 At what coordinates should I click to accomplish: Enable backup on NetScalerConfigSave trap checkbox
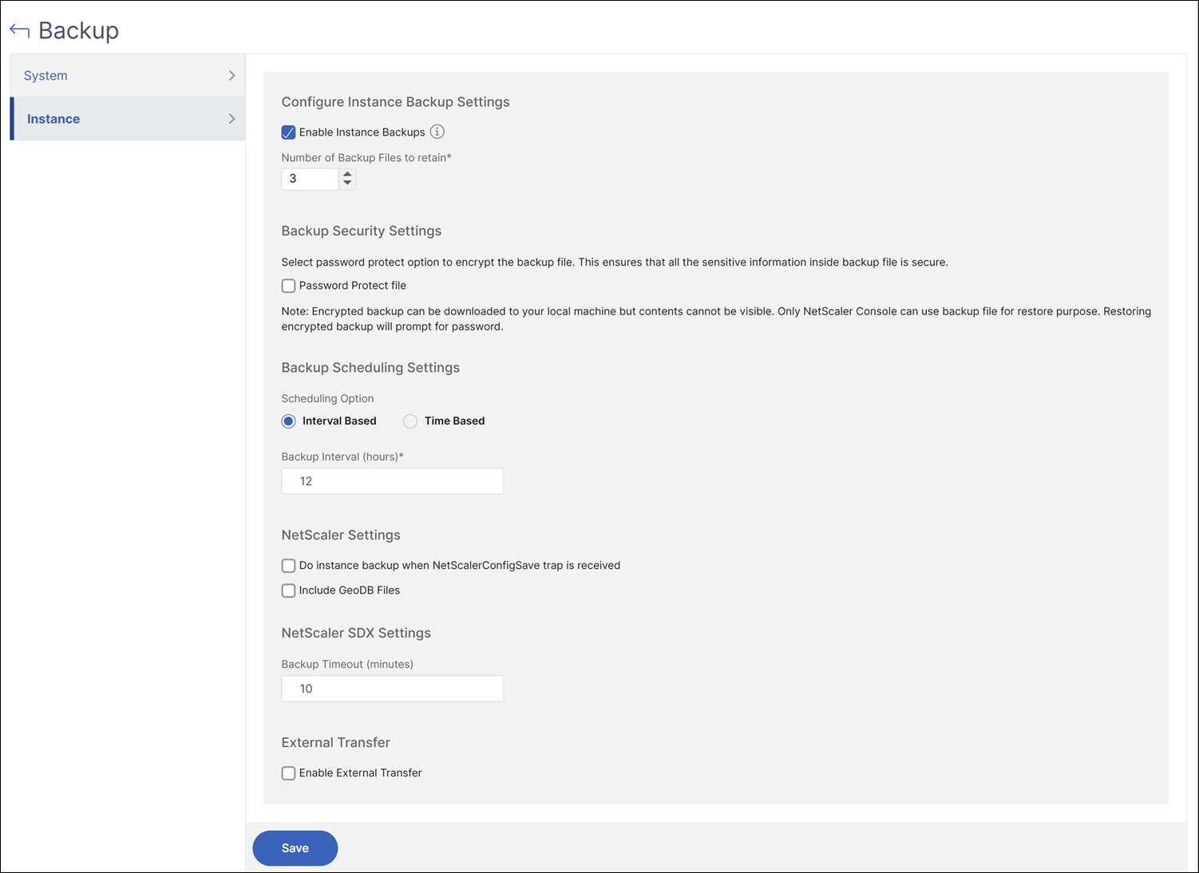click(288, 566)
